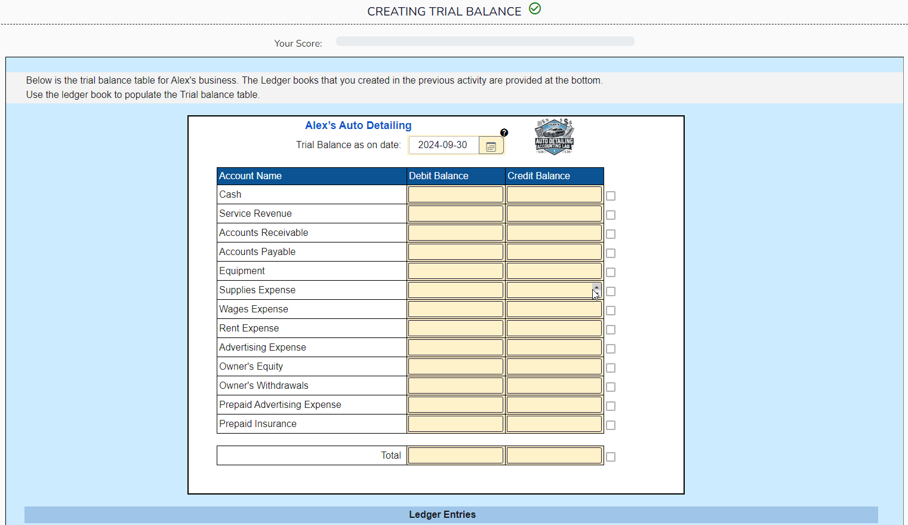Image resolution: width=908 pixels, height=525 pixels.
Task: Check the verification box next to Cash row
Action: [x=610, y=195]
